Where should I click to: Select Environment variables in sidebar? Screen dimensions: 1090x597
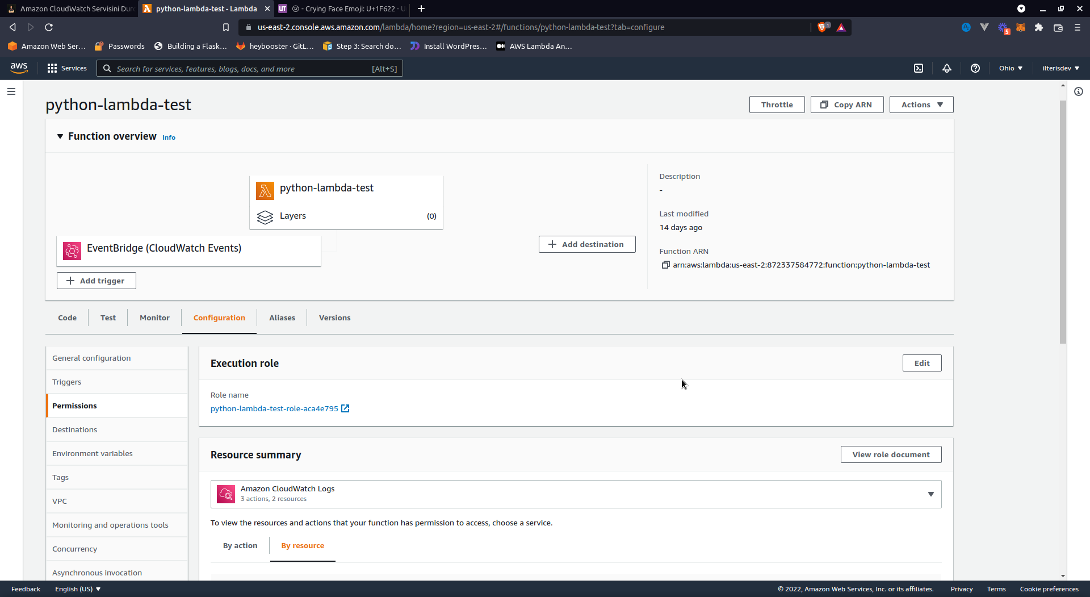[93, 453]
